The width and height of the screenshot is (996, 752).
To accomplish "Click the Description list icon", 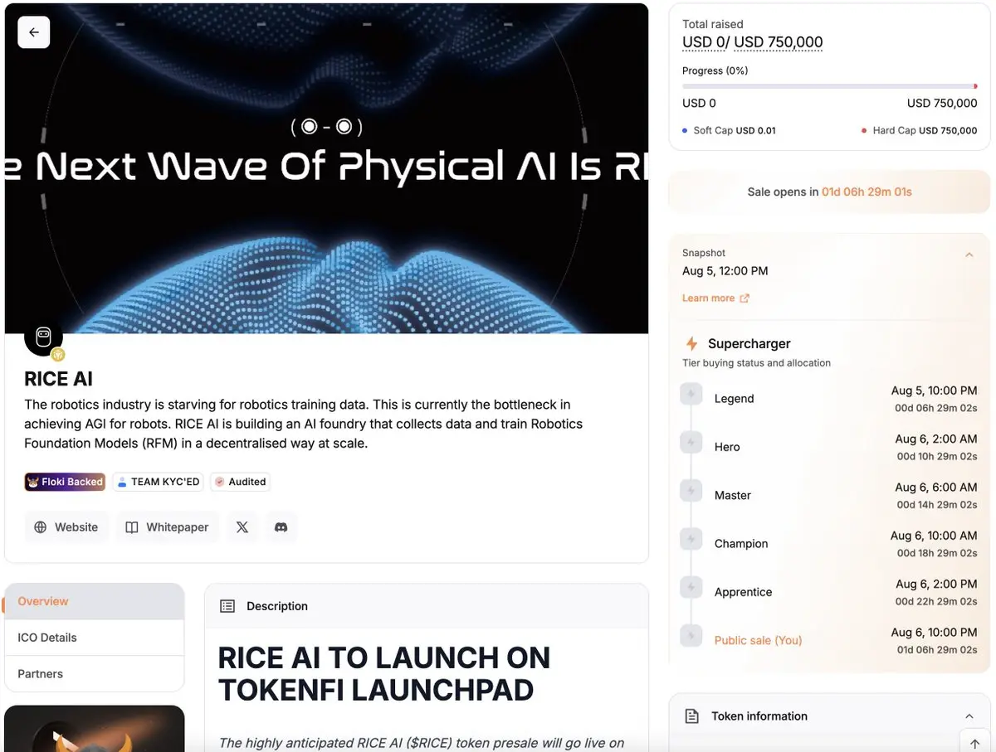I will [x=227, y=606].
